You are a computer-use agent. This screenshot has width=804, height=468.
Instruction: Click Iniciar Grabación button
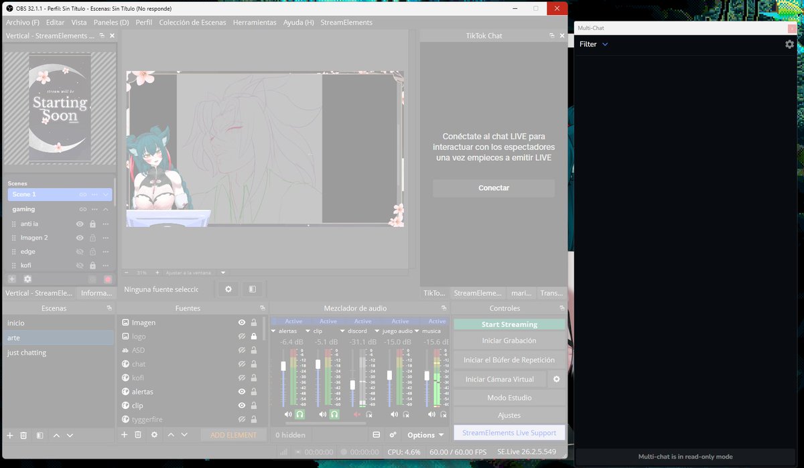(509, 341)
